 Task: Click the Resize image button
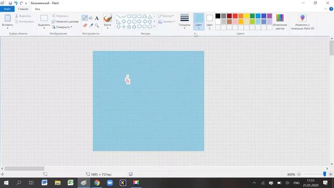[65, 21]
